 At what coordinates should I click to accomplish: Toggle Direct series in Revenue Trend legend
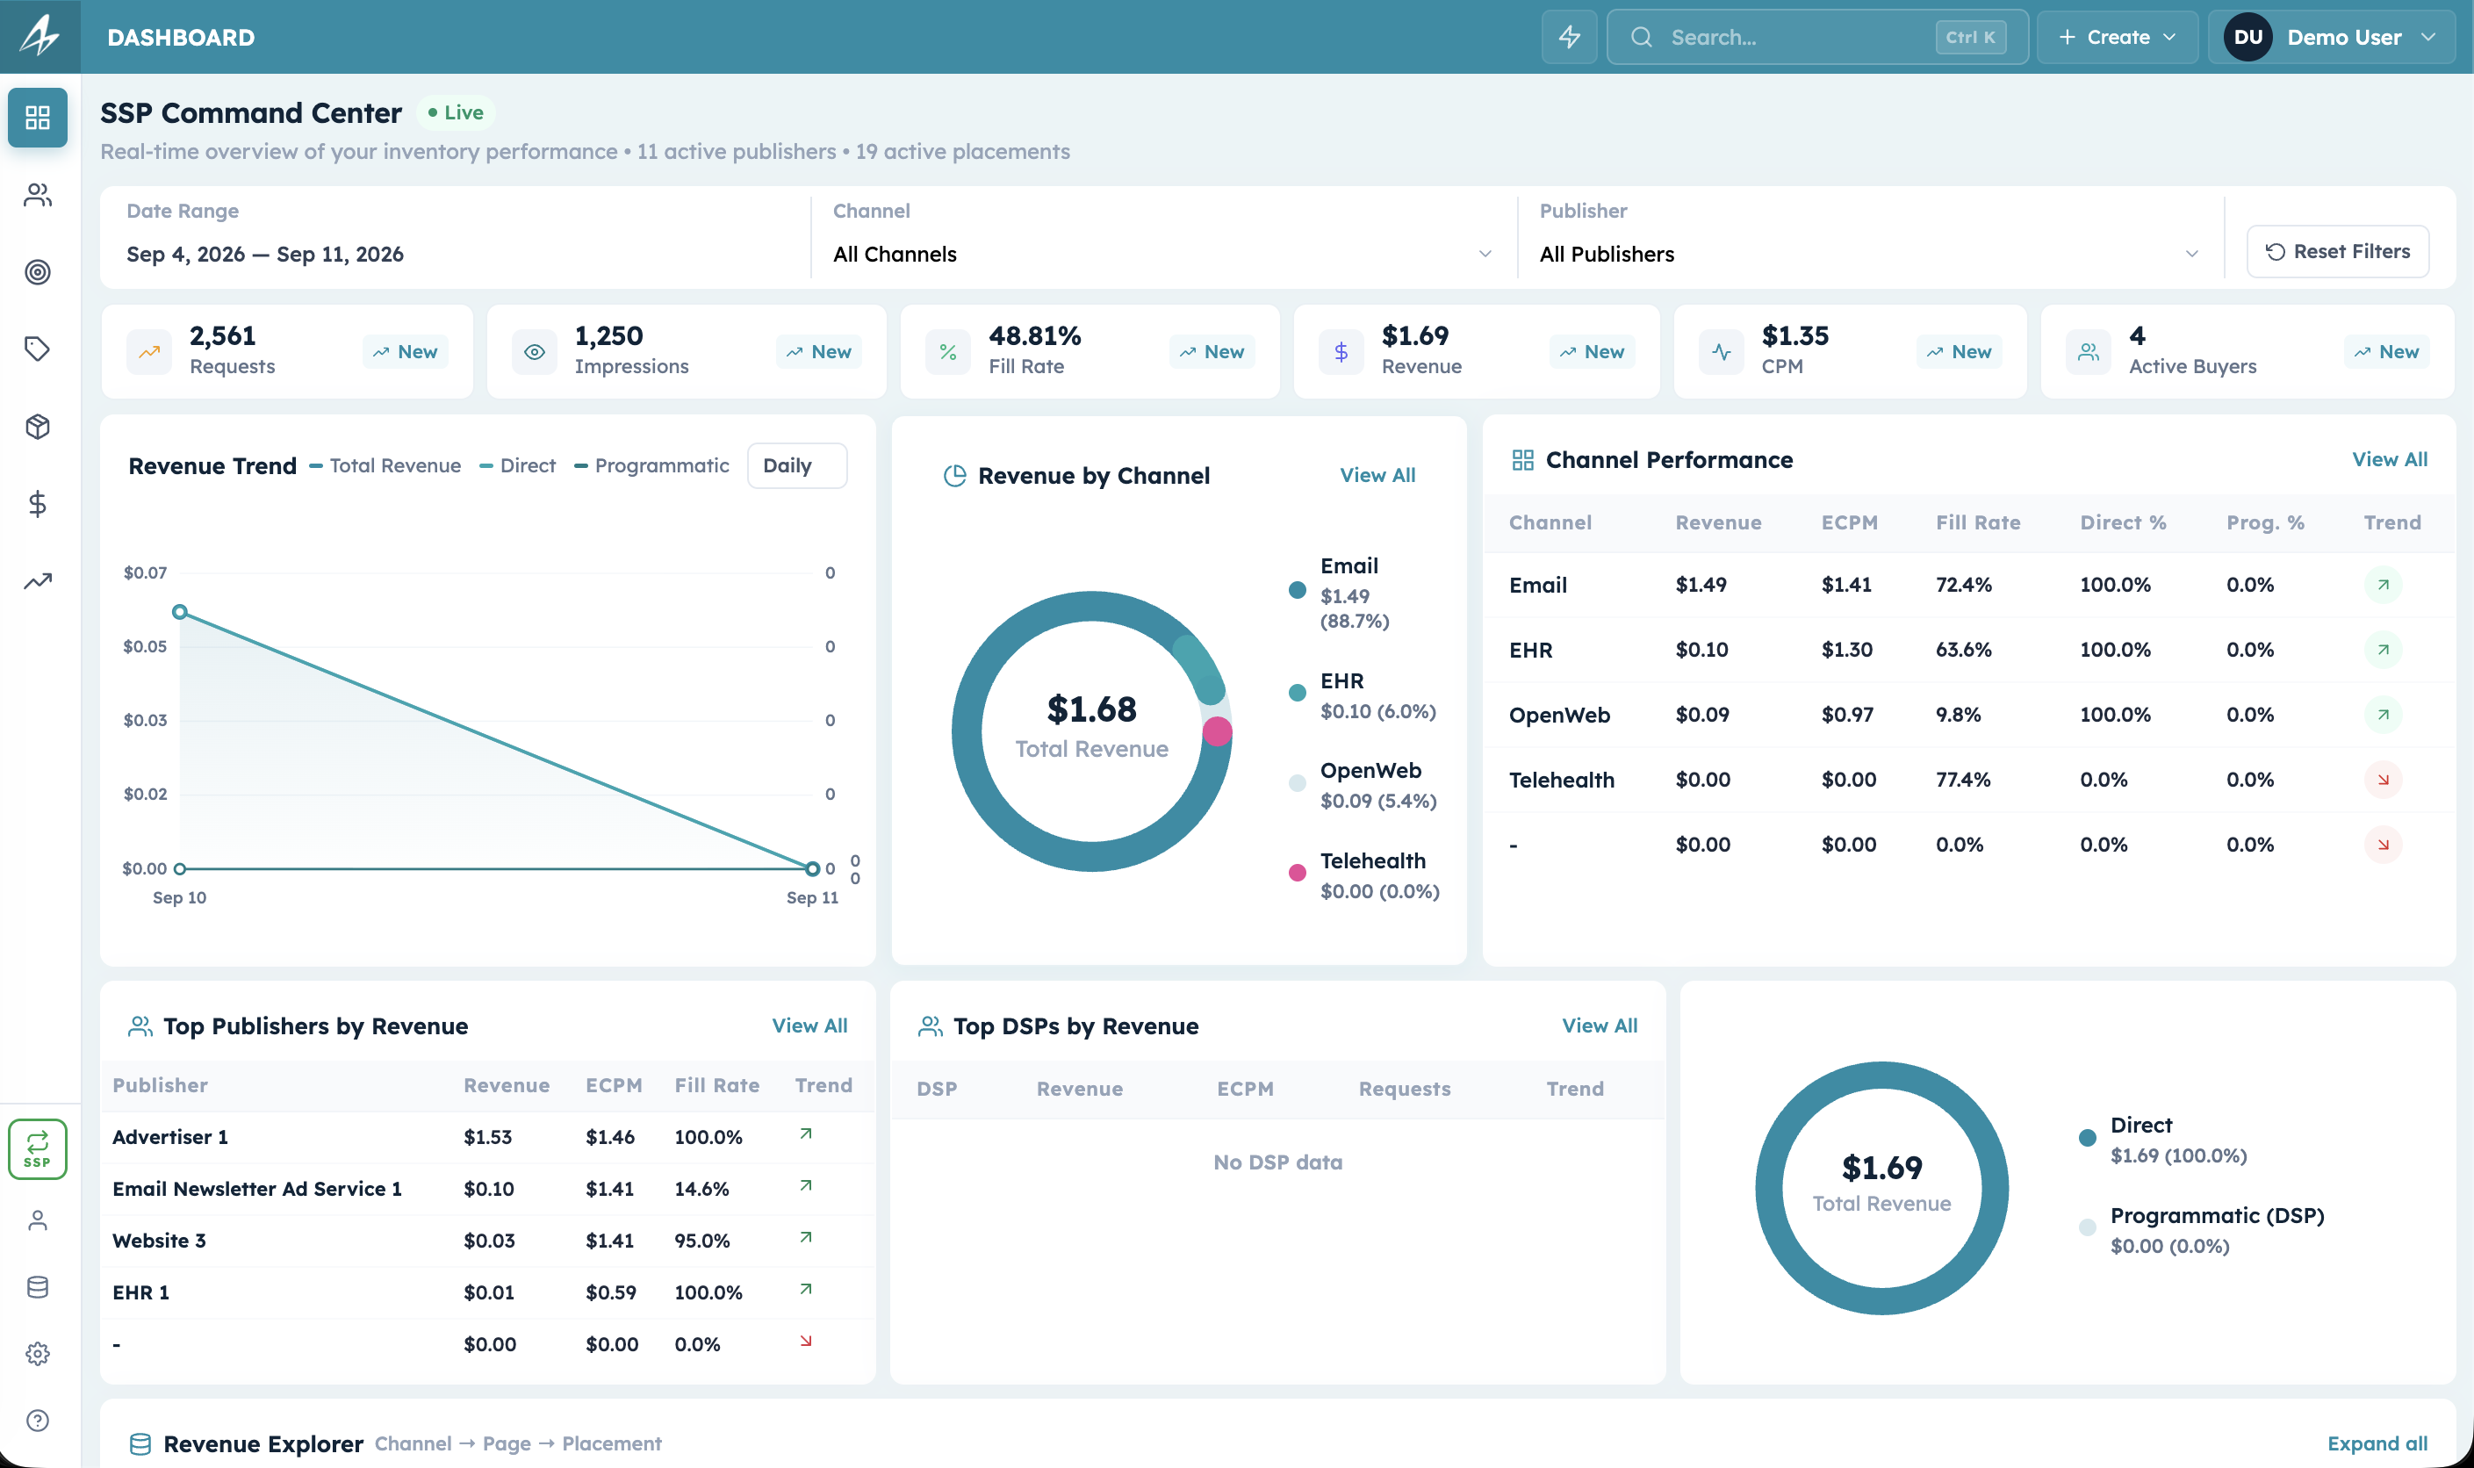click(x=517, y=466)
